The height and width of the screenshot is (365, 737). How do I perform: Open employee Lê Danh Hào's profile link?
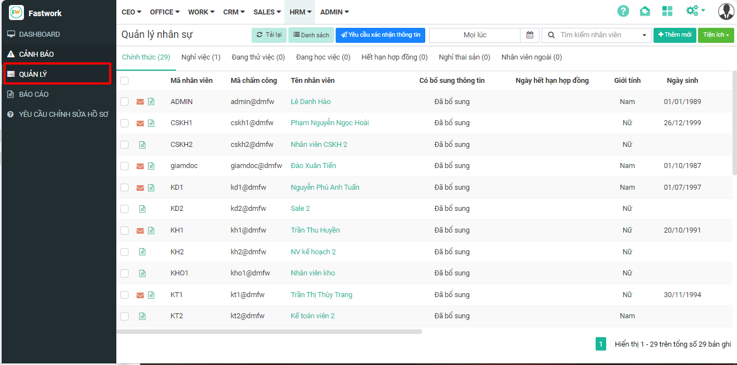click(311, 102)
